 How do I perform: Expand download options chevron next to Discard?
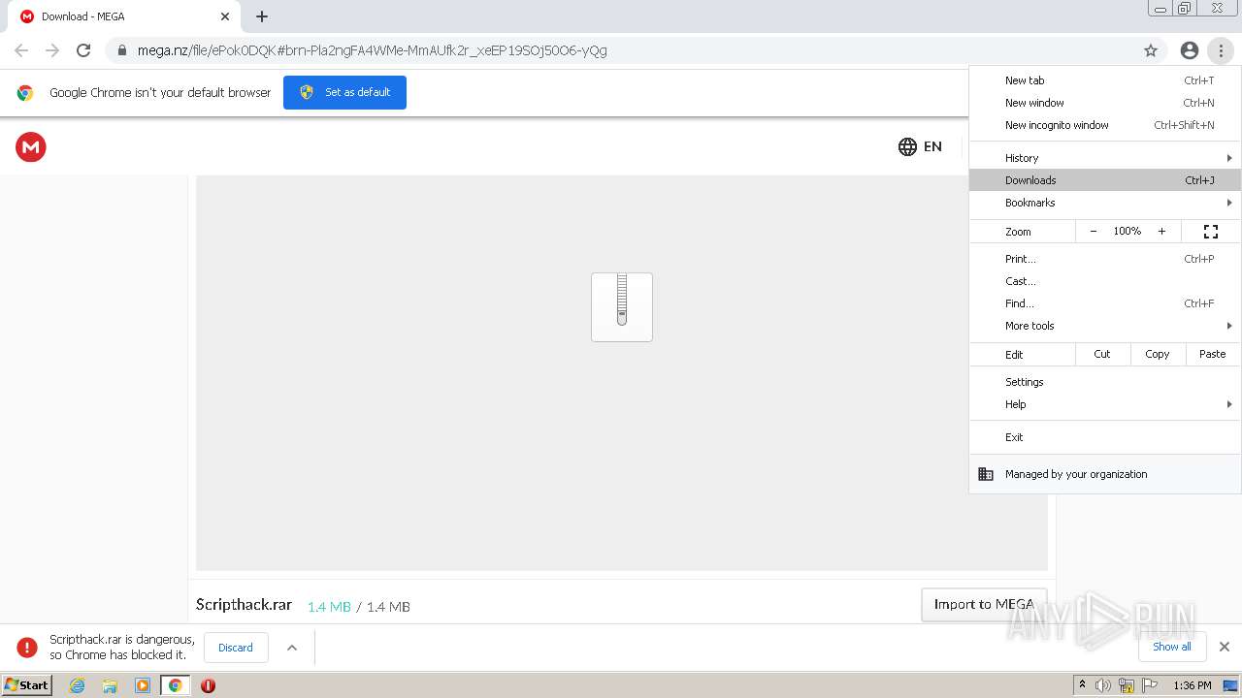[x=292, y=648]
